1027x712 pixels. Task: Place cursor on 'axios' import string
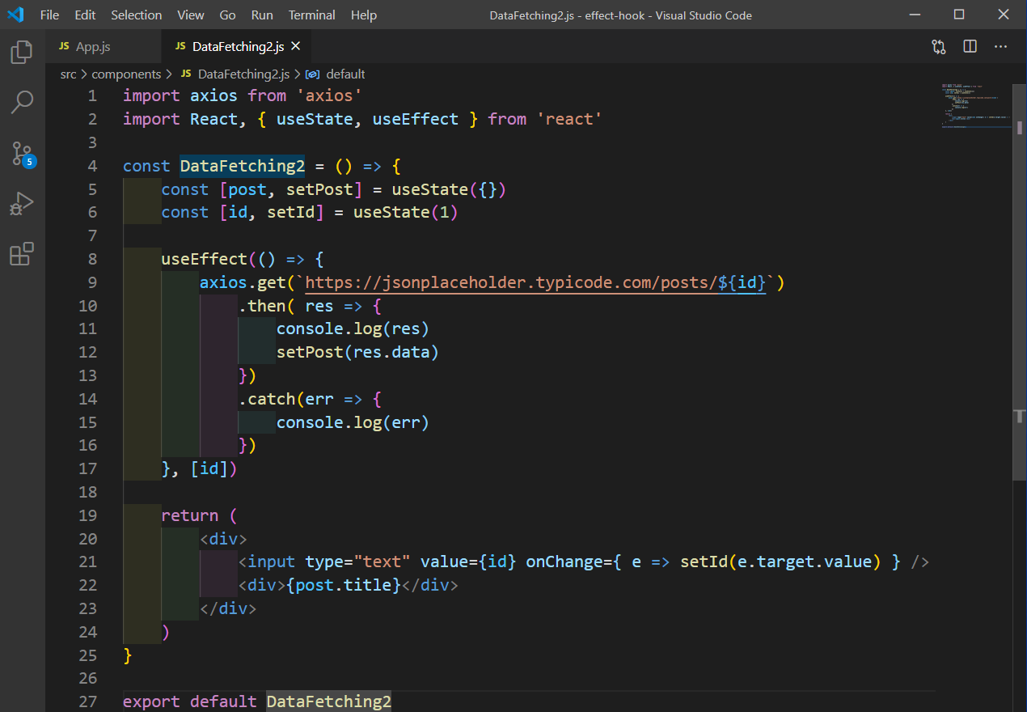(x=329, y=95)
